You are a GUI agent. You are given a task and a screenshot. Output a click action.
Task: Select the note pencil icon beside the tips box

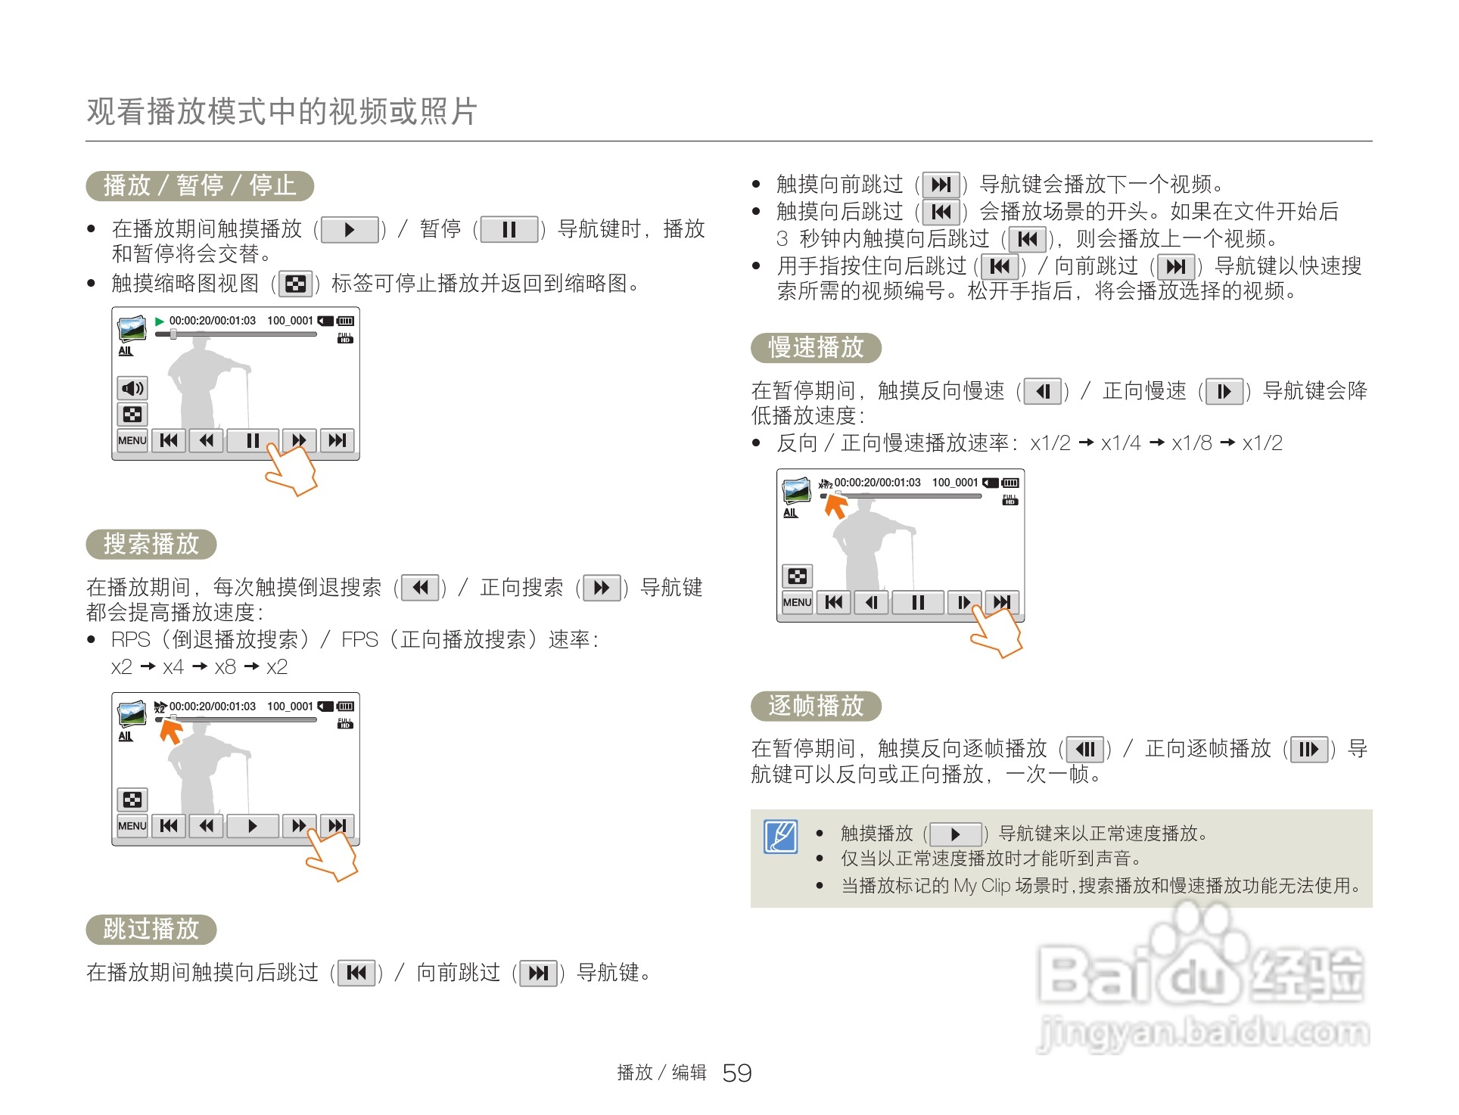click(781, 838)
